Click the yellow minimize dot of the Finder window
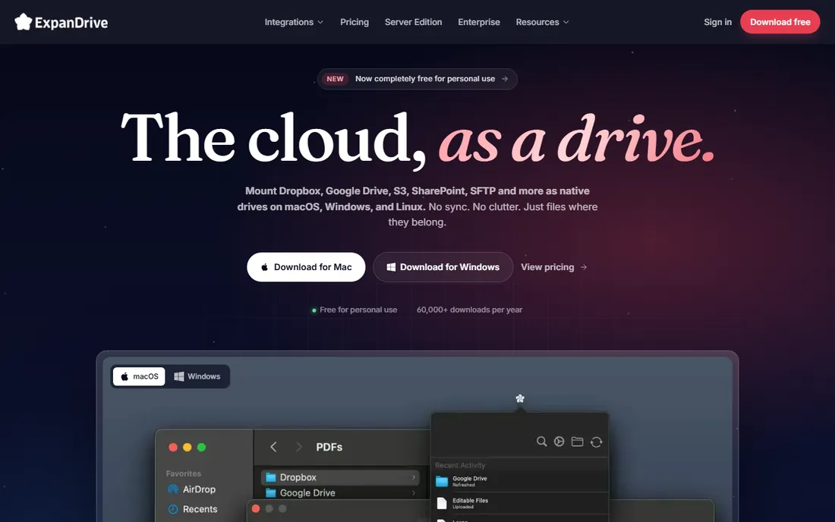835x522 pixels. point(187,447)
